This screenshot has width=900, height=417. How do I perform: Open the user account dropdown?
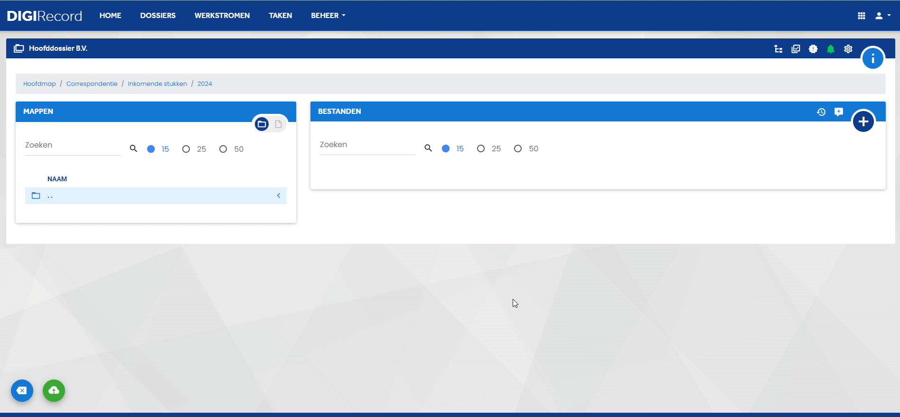point(882,16)
